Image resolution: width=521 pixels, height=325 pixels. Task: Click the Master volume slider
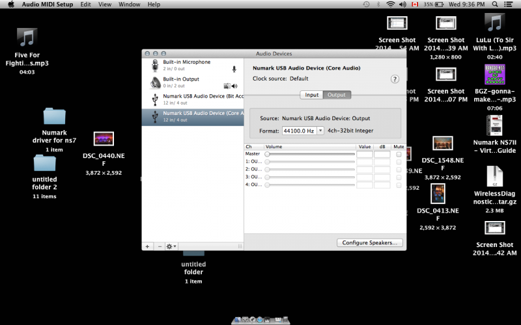310,154
